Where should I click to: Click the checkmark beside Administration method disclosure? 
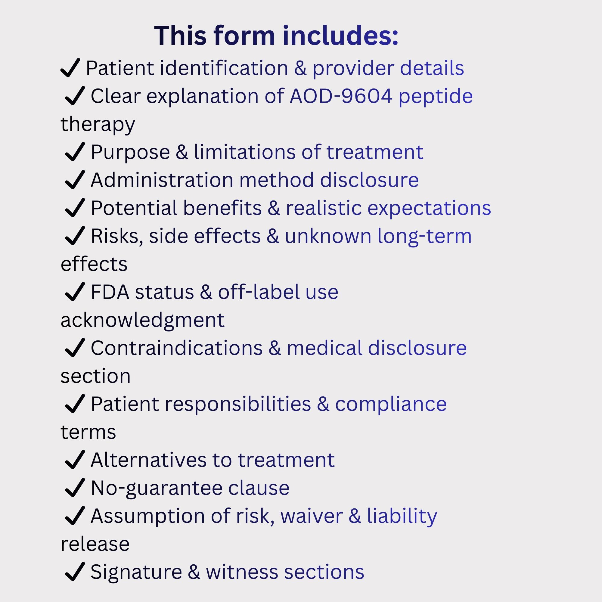click(75, 180)
